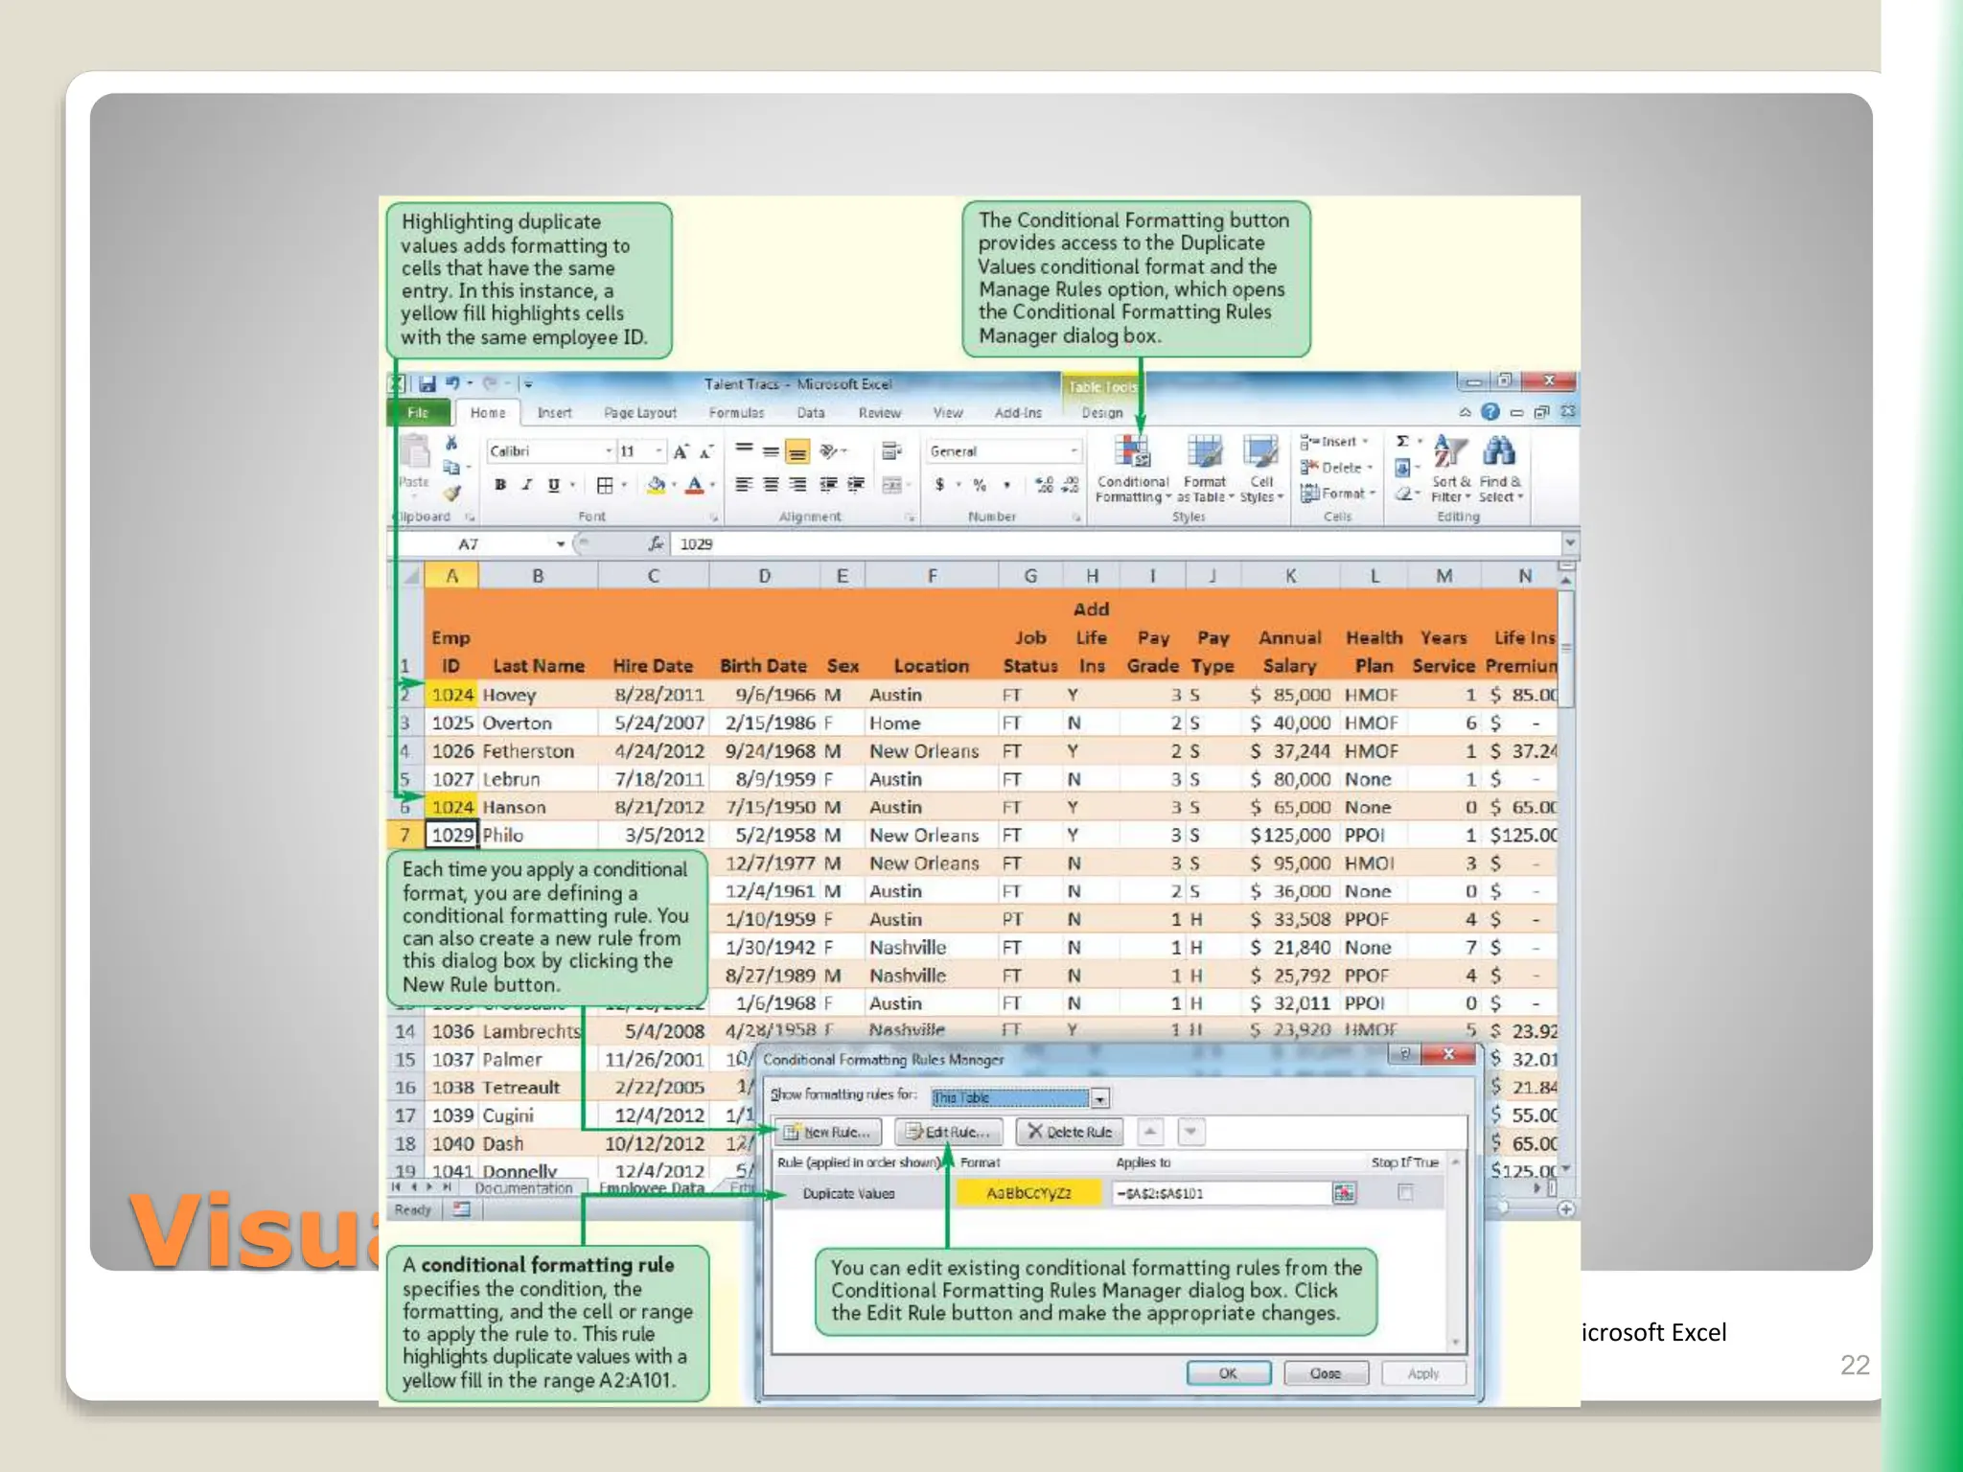Screen dimensions: 1963x1472
Task: Open the Conditional Formatting menu
Action: pos(1132,468)
